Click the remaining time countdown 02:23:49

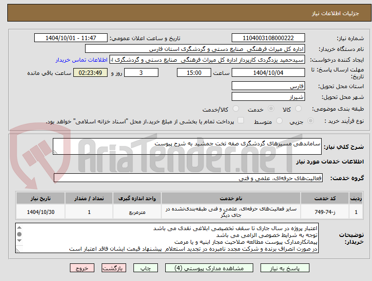(90, 72)
